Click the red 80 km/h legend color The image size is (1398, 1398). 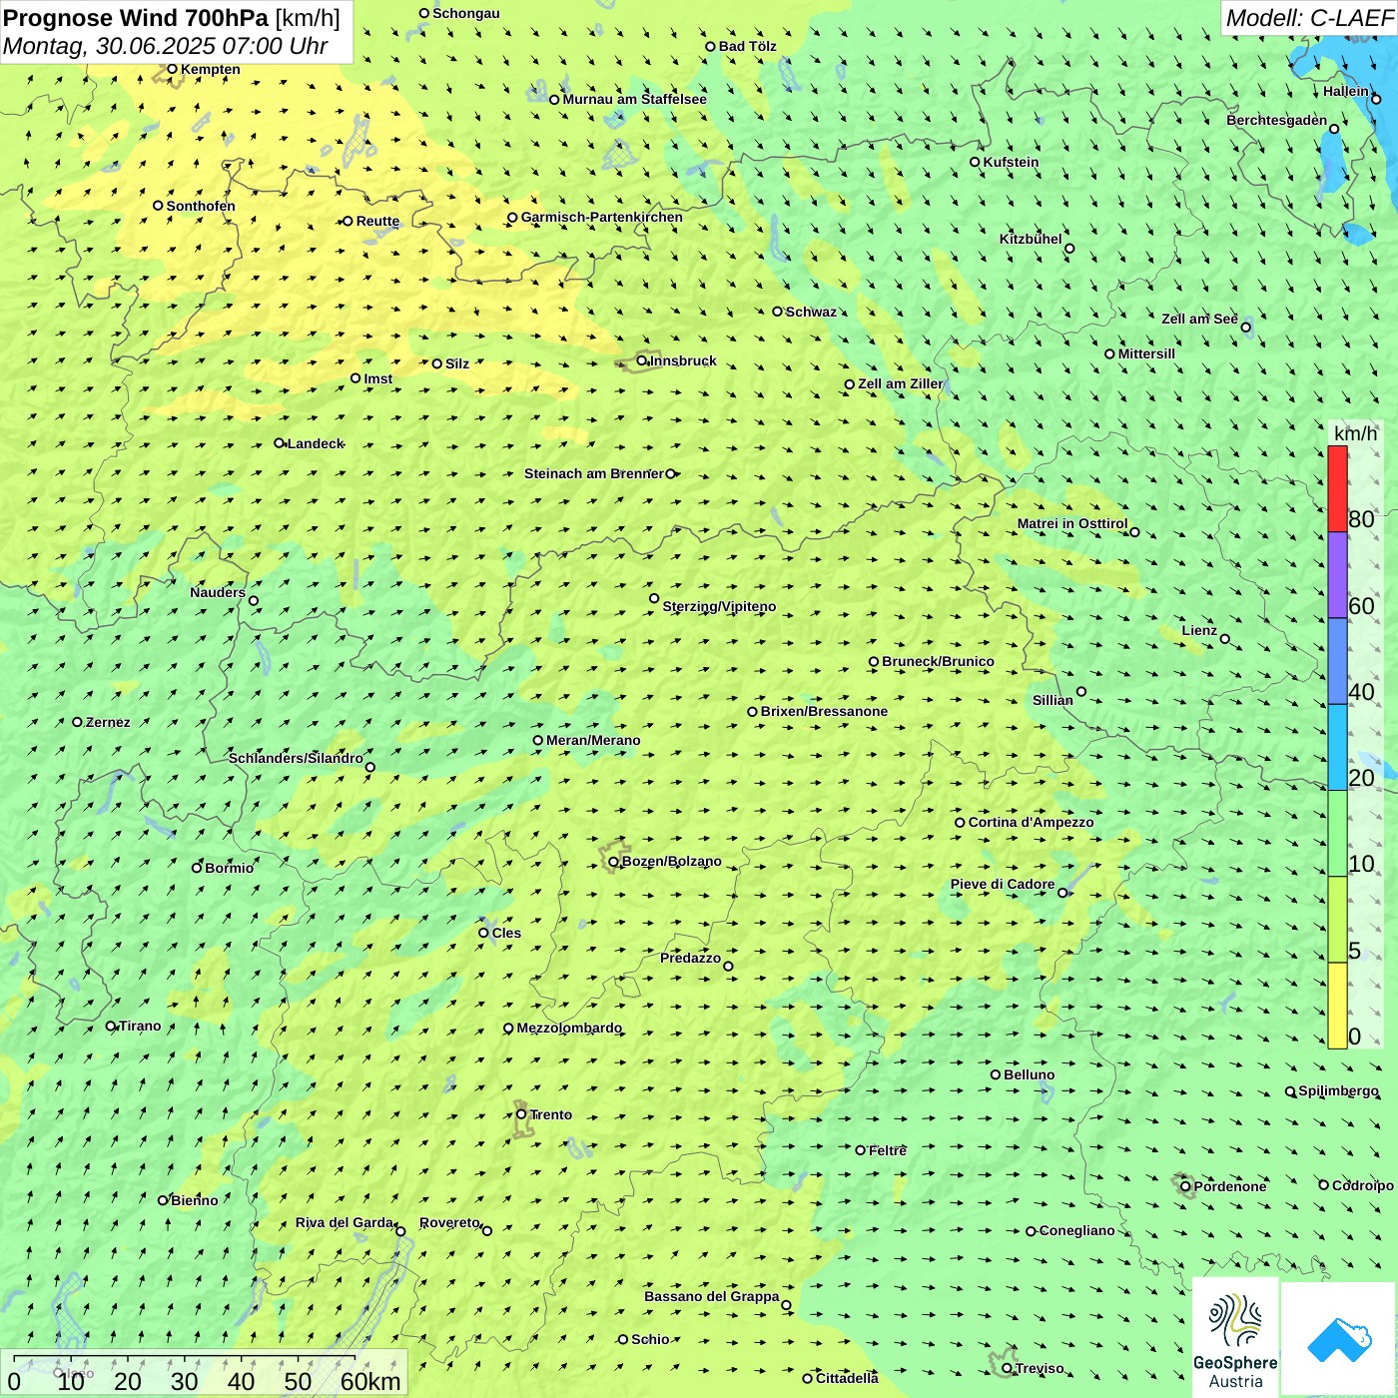click(1337, 488)
